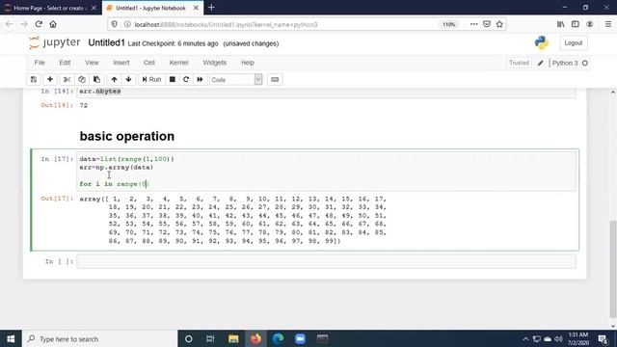Paste cells below using the toolbar icon
This screenshot has width=617, height=347.
(96, 79)
